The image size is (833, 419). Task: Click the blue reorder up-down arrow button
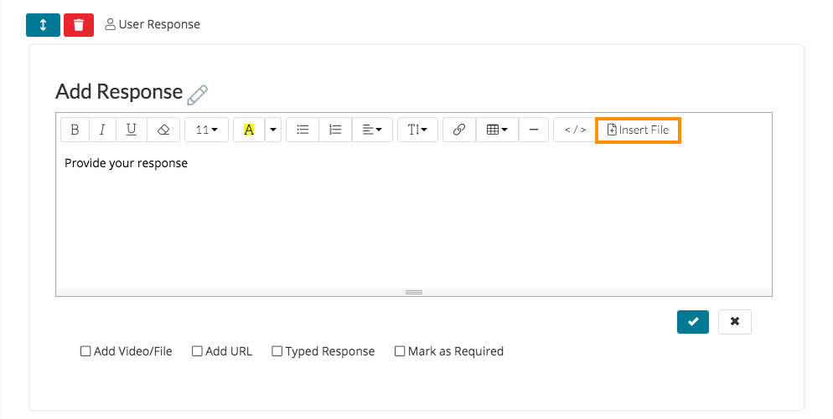pos(43,25)
